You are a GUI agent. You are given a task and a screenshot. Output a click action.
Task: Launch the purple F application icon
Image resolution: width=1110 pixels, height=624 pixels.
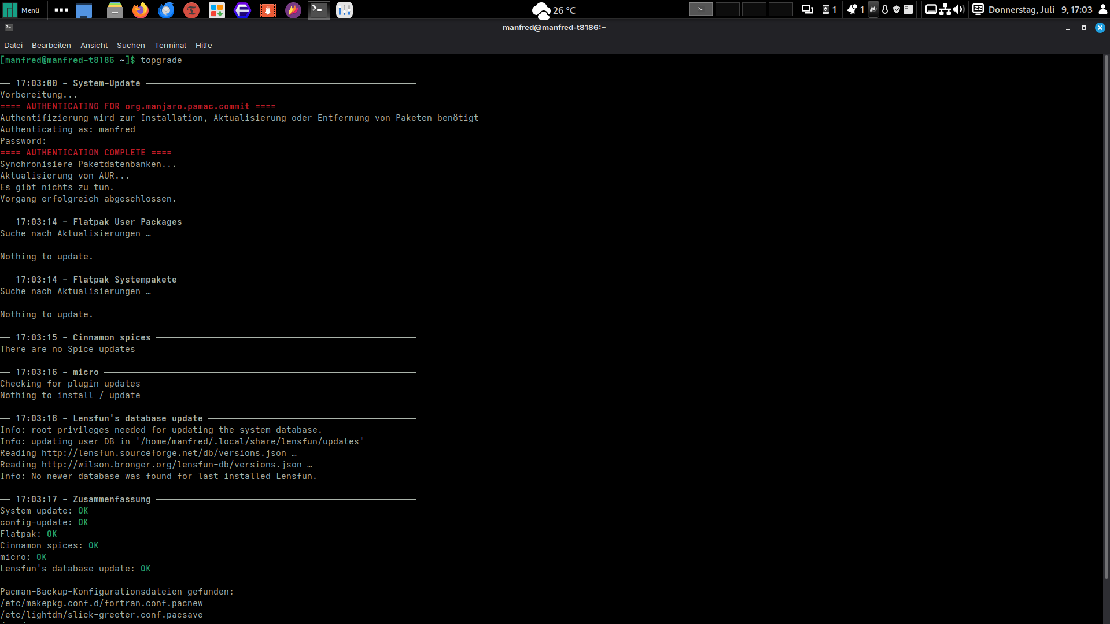[242, 10]
